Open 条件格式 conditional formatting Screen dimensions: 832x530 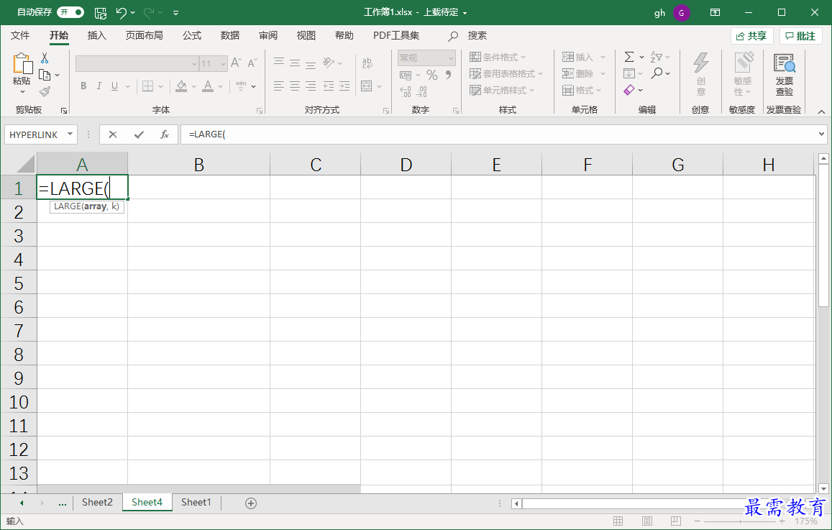pyautogui.click(x=498, y=58)
